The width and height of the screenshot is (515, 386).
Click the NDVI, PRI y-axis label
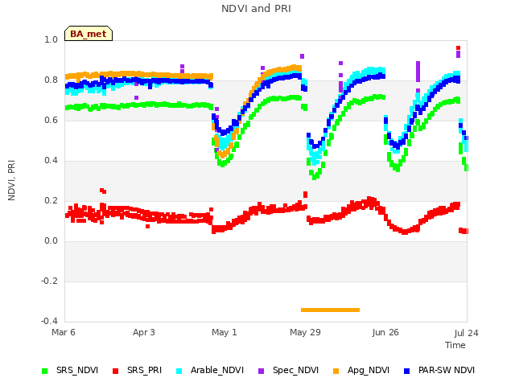point(11,180)
